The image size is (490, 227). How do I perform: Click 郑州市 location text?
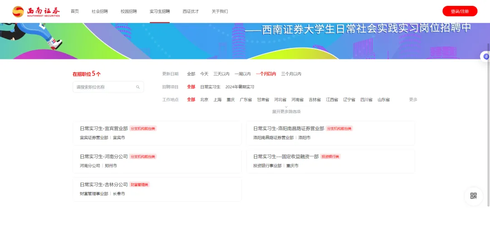pyautogui.click(x=111, y=165)
